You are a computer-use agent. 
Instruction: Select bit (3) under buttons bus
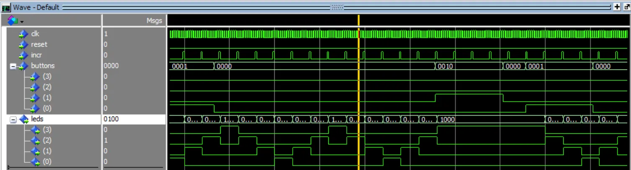pyautogui.click(x=47, y=76)
